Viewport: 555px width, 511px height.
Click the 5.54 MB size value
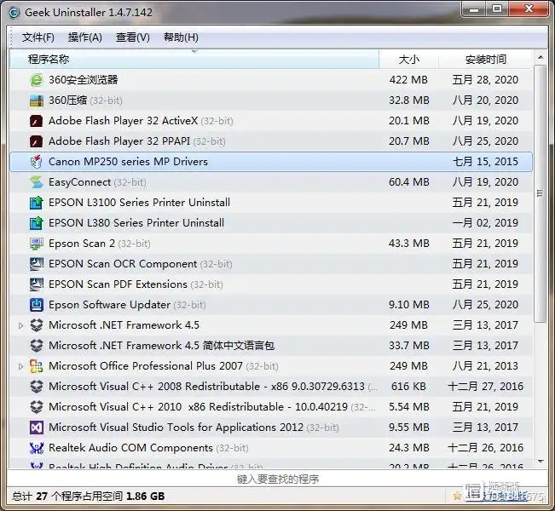coord(409,407)
